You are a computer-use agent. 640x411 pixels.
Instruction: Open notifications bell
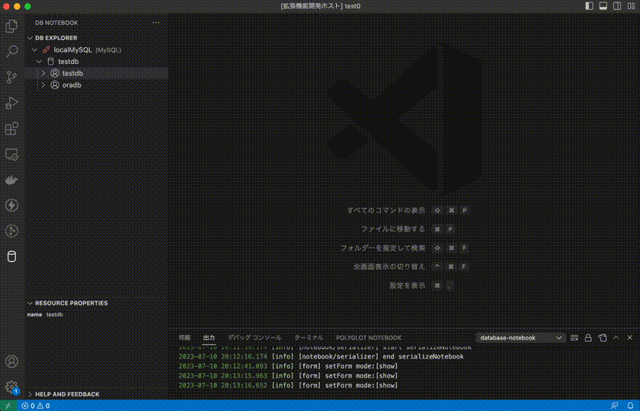[630, 406]
